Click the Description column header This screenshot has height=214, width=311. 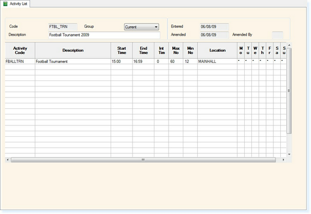(x=73, y=50)
